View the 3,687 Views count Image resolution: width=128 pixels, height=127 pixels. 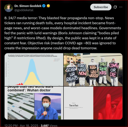pyautogui.click(x=49, y=125)
